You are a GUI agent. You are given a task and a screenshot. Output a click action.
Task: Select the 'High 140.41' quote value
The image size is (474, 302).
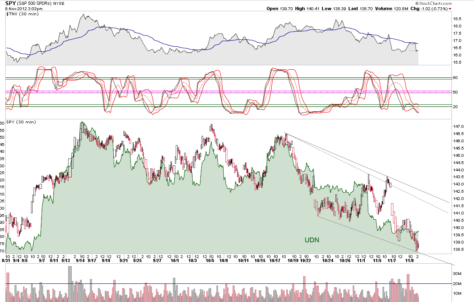pos(307,9)
